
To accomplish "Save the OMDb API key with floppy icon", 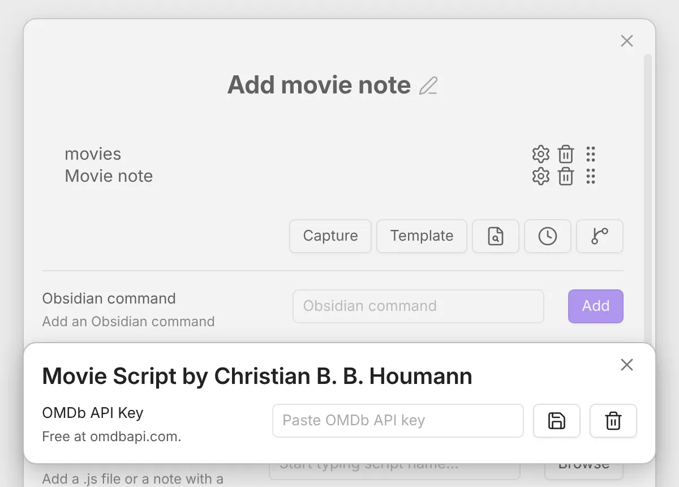I will [557, 421].
